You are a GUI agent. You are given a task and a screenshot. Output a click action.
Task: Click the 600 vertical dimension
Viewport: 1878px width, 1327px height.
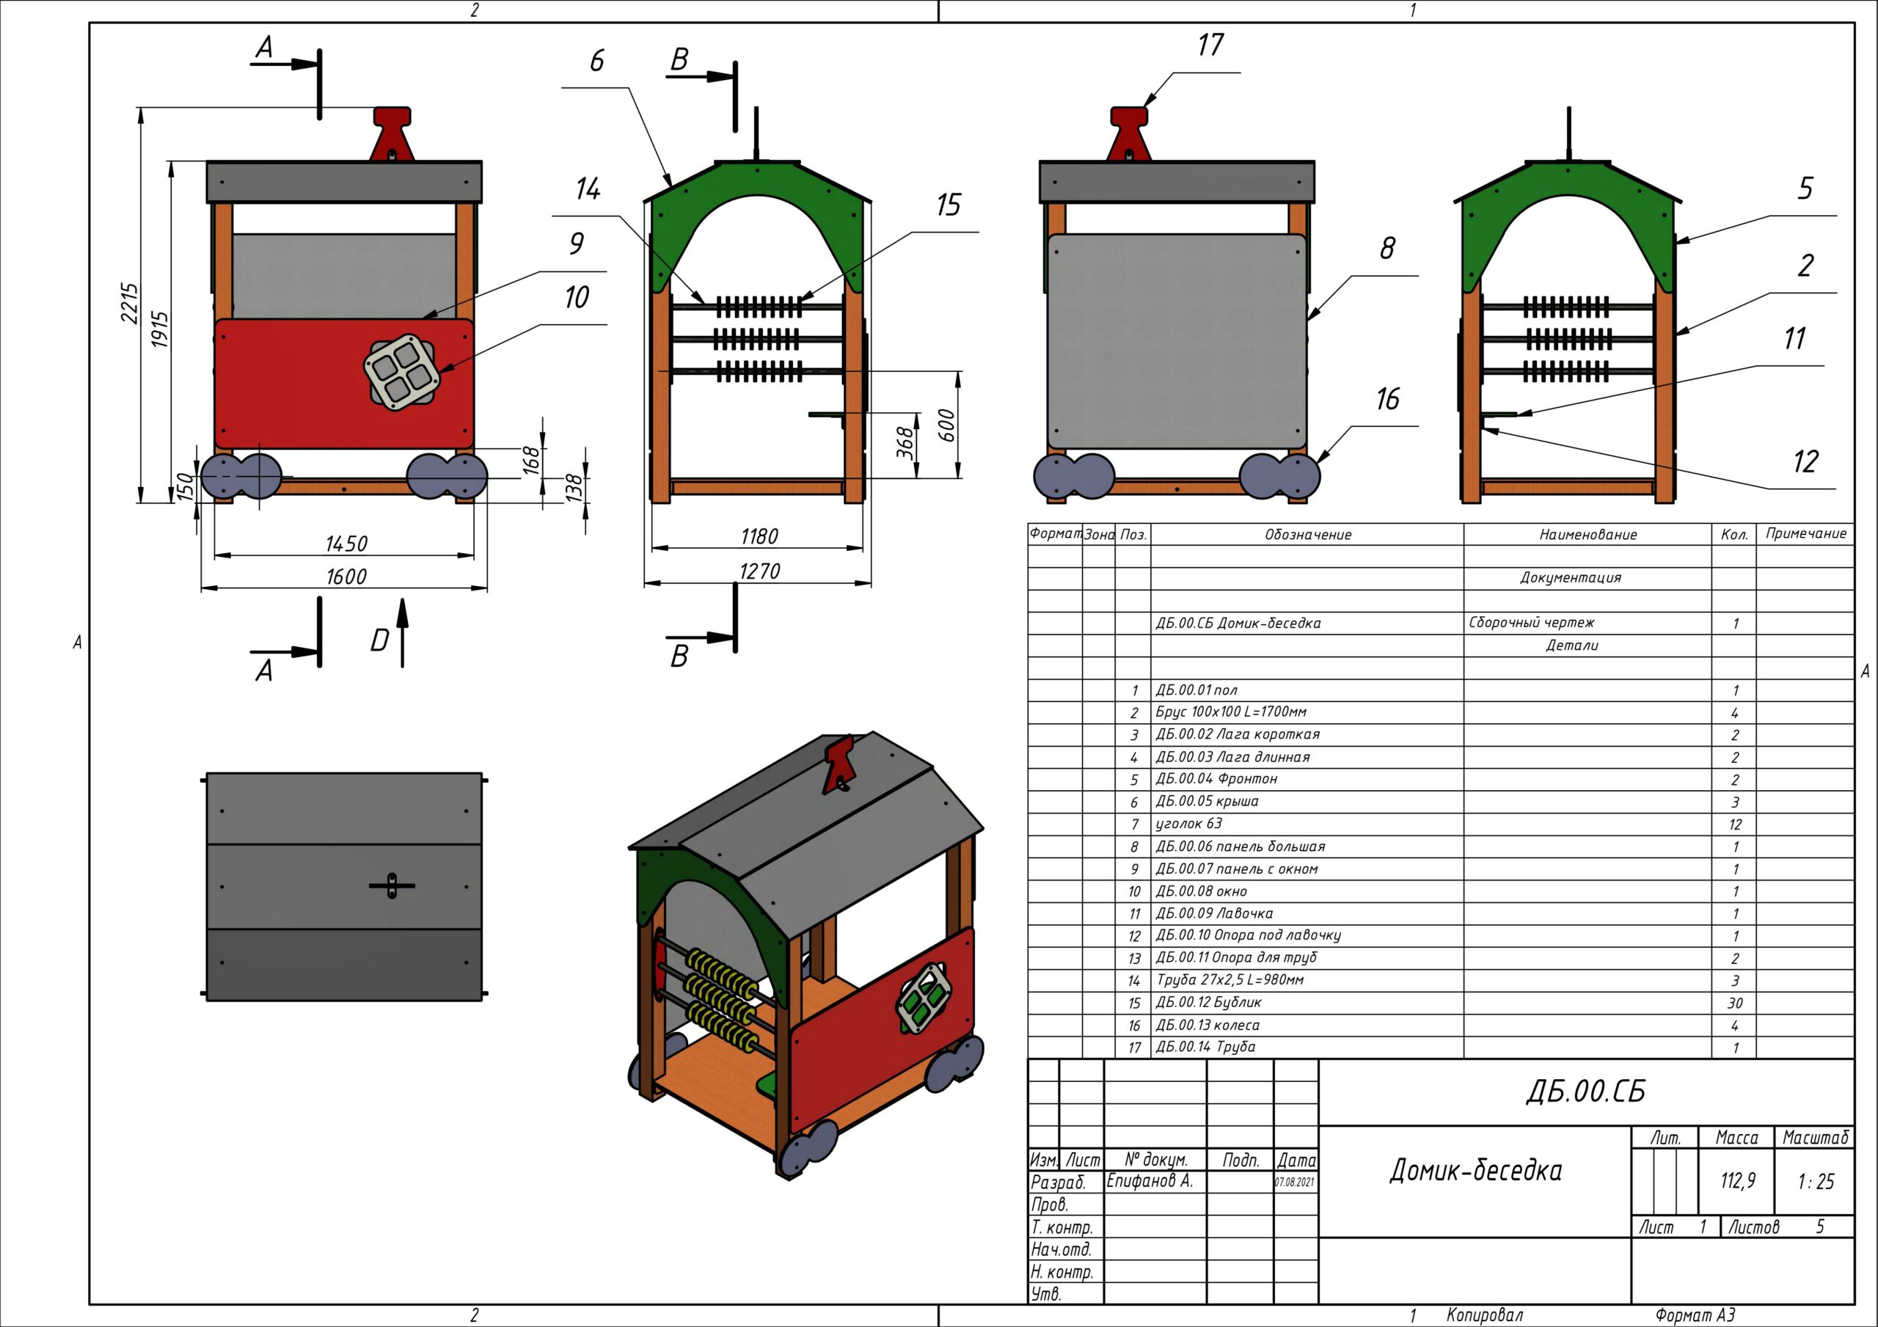pyautogui.click(x=946, y=425)
